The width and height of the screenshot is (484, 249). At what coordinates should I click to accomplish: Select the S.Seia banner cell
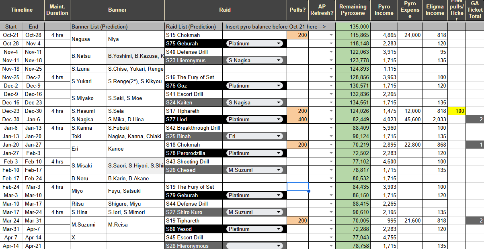[x=135, y=111]
